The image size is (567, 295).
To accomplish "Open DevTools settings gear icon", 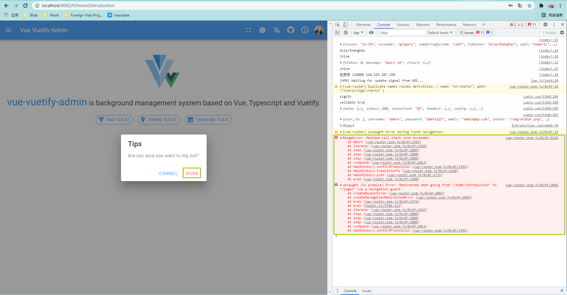I will click(545, 24).
